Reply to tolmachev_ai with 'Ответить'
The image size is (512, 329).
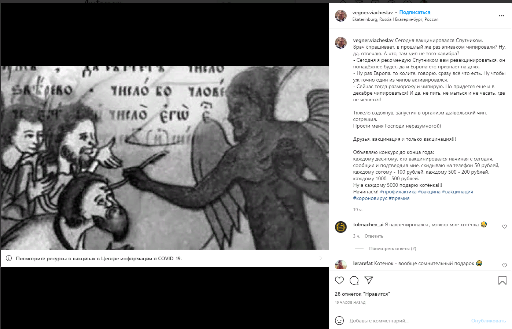pos(374,236)
